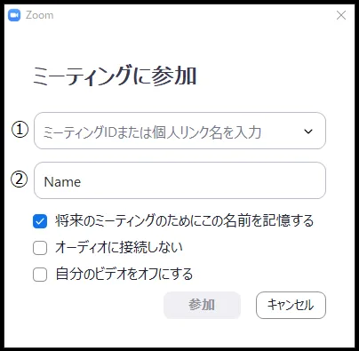Click the ミーティングID placeholder text

152,132
